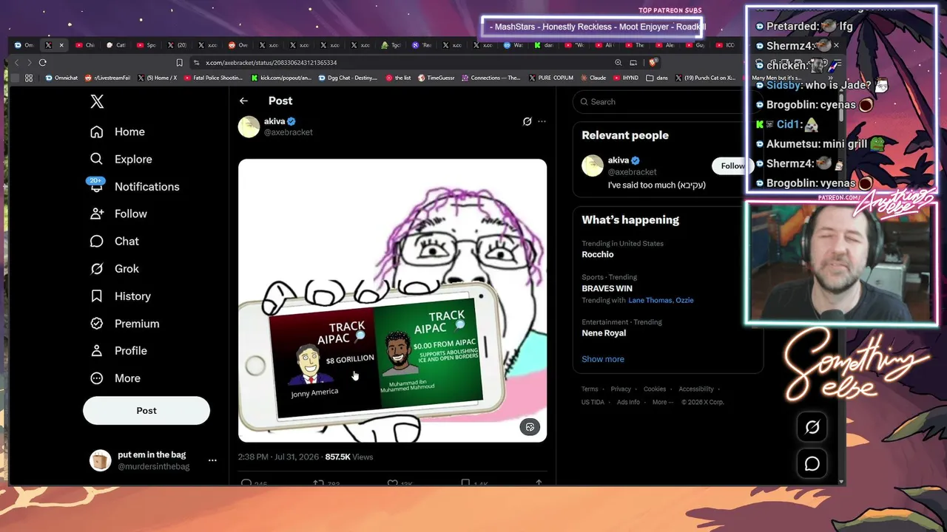Click the @axebracket handle under the post author
Screen dimensions: 947x532
coord(289,132)
